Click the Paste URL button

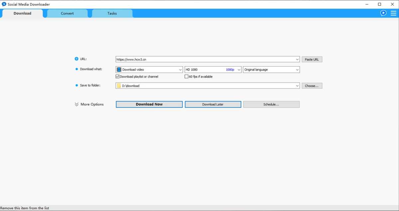[x=312, y=59]
